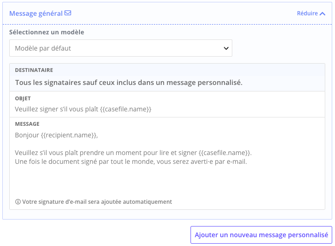Click the dropdown arrow in the model selector
Viewport: 335px width, 246px height.
coord(226,48)
